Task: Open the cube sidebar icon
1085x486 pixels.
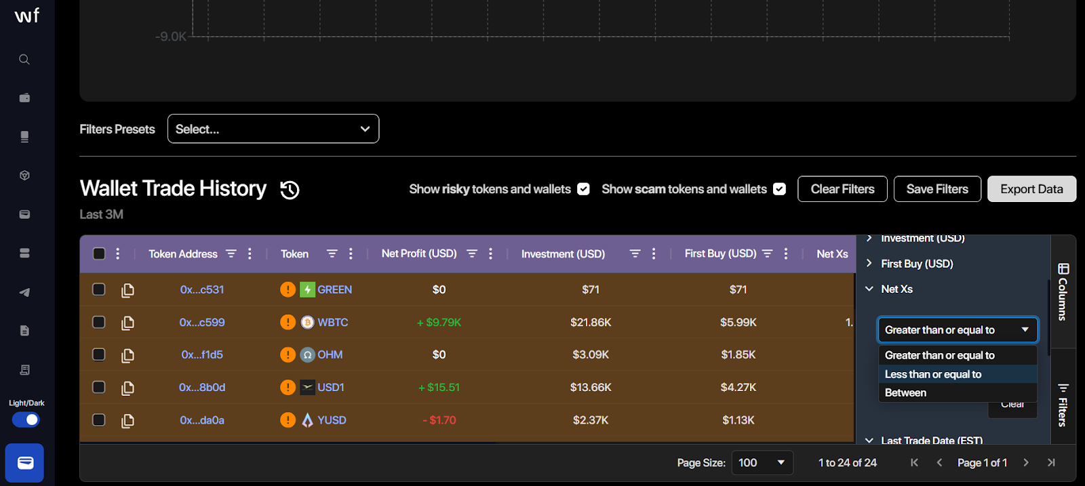Action: [24, 176]
